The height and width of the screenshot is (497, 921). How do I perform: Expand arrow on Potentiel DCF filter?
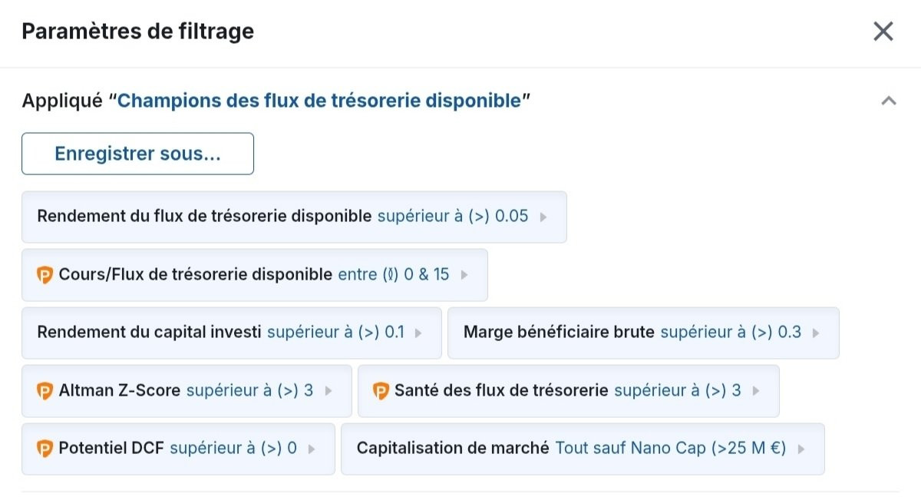(312, 449)
